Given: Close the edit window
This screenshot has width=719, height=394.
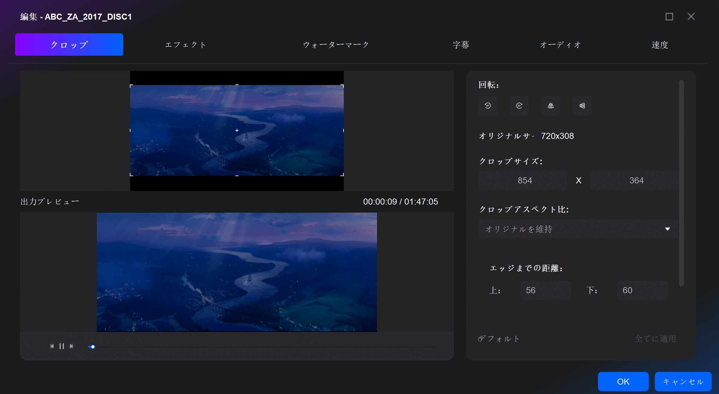Looking at the screenshot, I should click(x=691, y=17).
